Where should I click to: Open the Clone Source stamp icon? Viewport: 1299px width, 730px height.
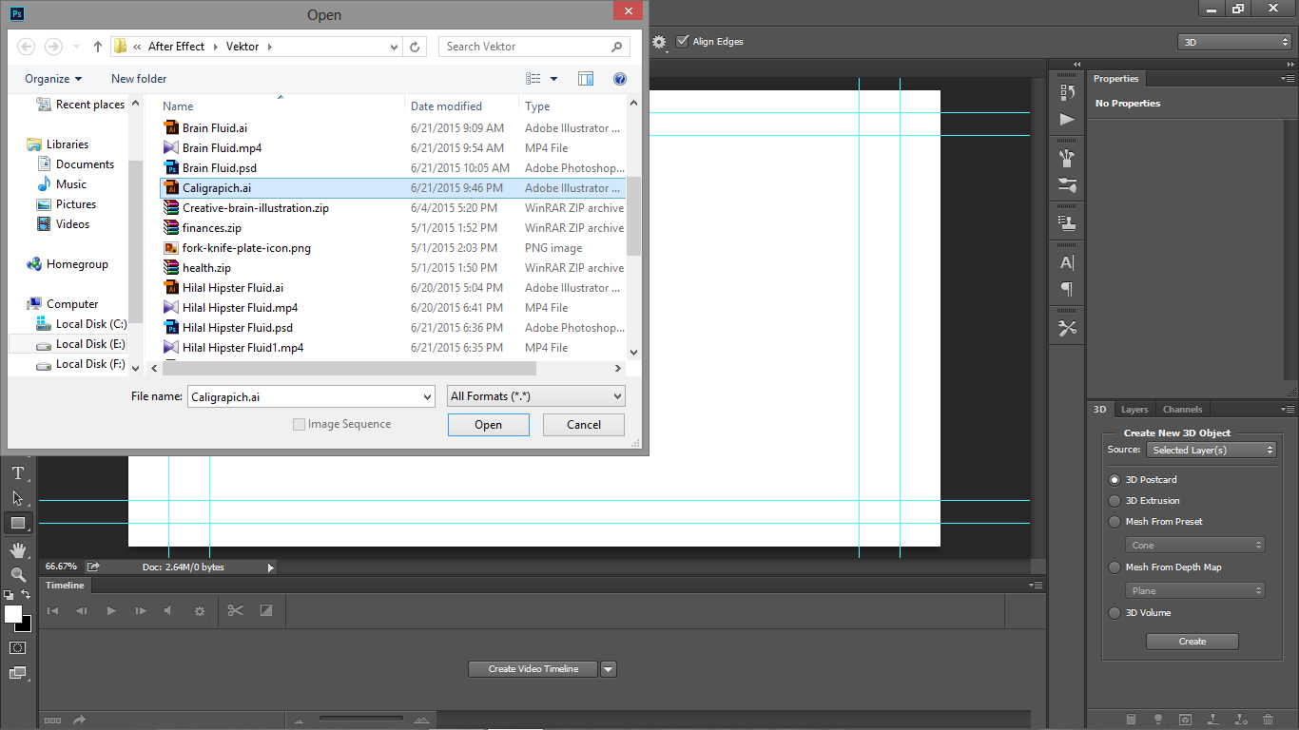(1067, 223)
